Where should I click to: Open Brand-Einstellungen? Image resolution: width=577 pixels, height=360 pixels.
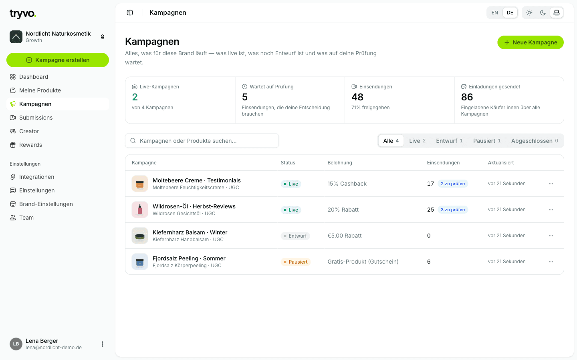[58, 204]
